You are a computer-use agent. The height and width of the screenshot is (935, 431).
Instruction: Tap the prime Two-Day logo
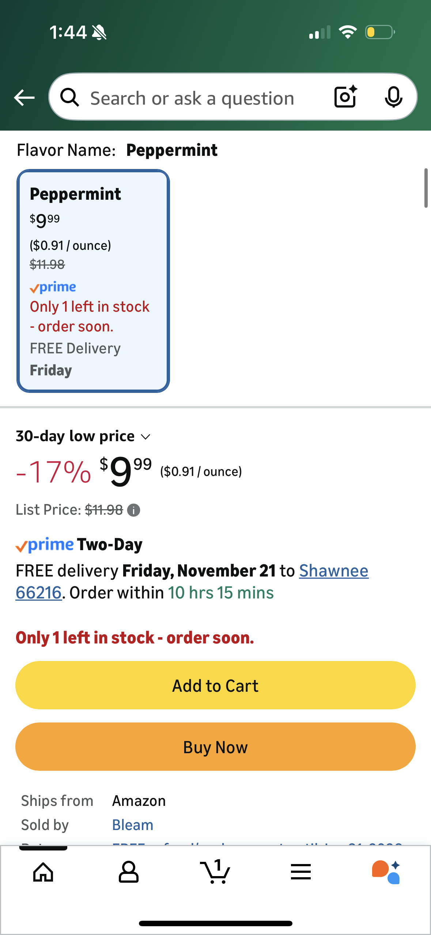point(79,545)
